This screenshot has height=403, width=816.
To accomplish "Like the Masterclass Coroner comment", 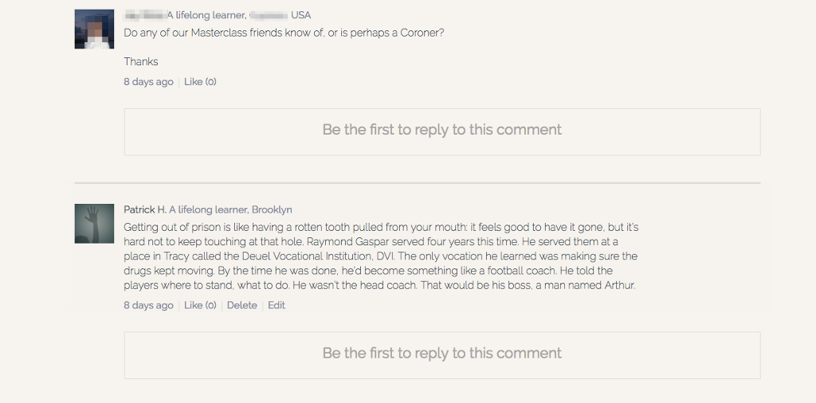I will click(200, 81).
